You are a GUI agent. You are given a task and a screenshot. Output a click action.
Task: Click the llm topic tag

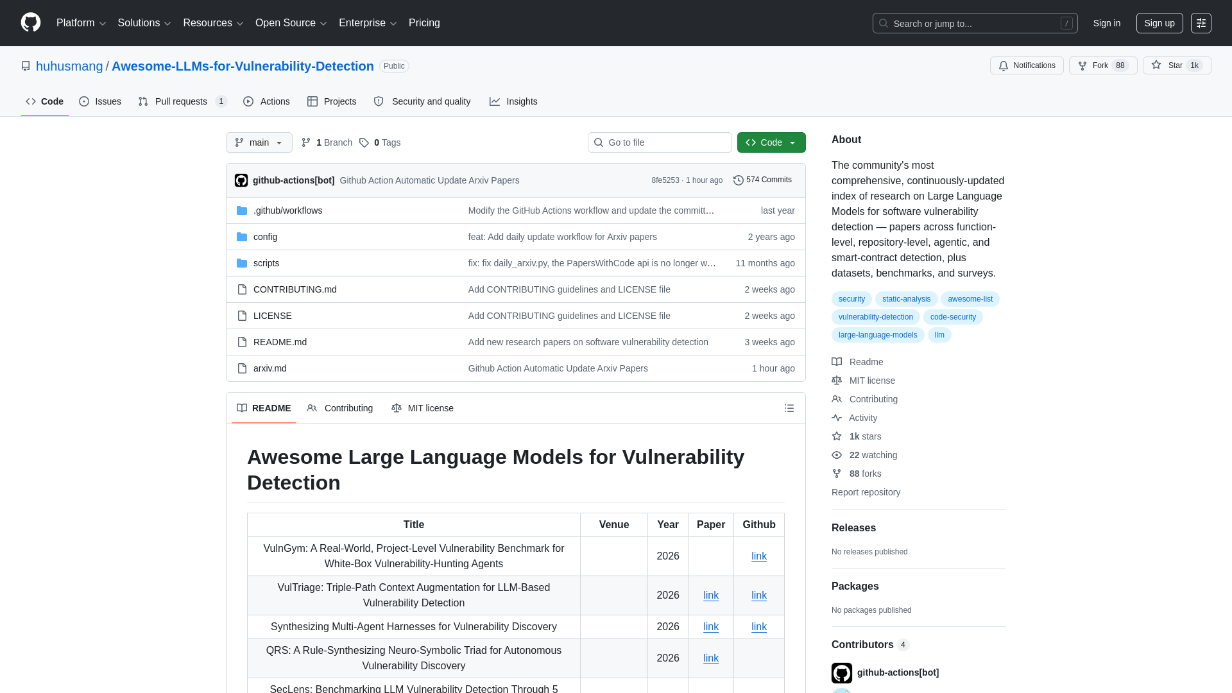(x=939, y=335)
